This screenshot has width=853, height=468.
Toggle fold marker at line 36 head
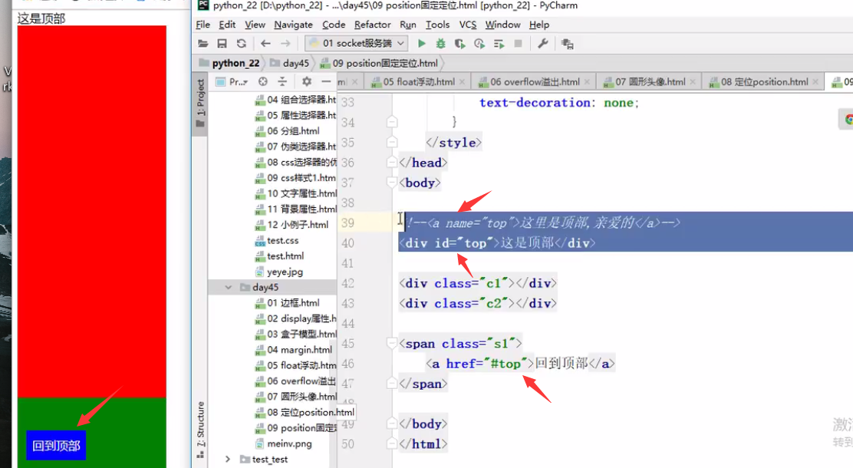coord(392,163)
